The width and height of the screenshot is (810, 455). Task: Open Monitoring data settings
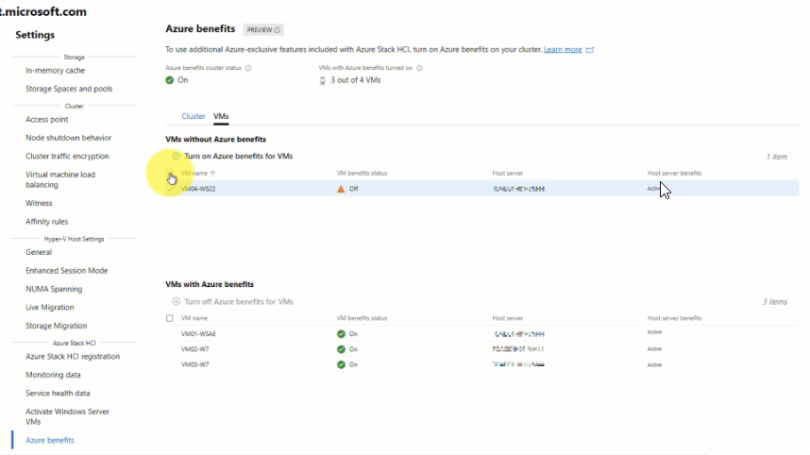coord(53,375)
